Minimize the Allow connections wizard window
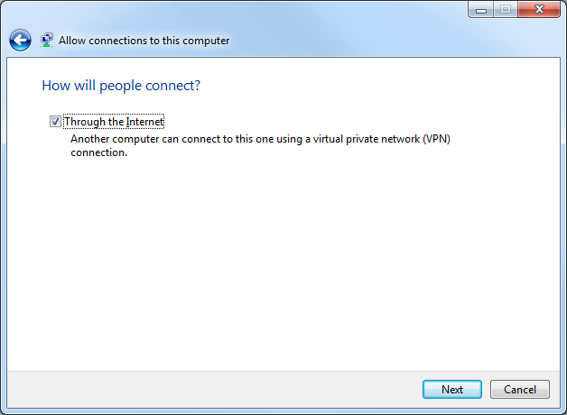This screenshot has height=415, width=567. click(481, 10)
